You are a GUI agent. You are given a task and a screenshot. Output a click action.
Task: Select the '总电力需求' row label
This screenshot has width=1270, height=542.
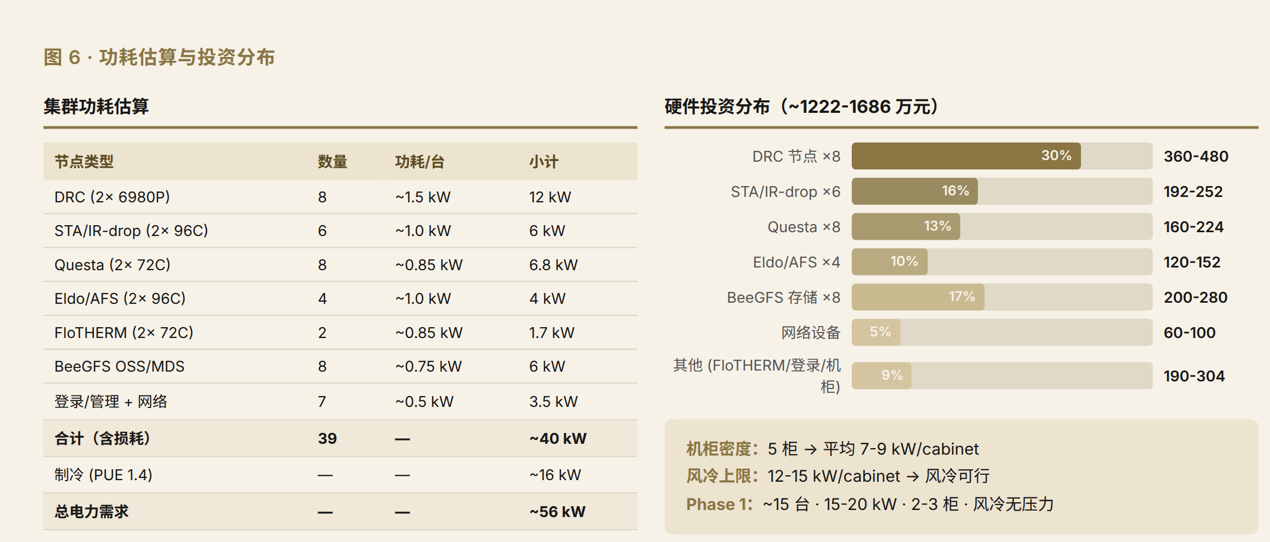[x=91, y=512]
